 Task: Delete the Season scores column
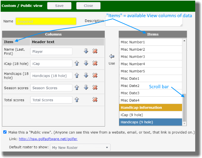[95, 88]
